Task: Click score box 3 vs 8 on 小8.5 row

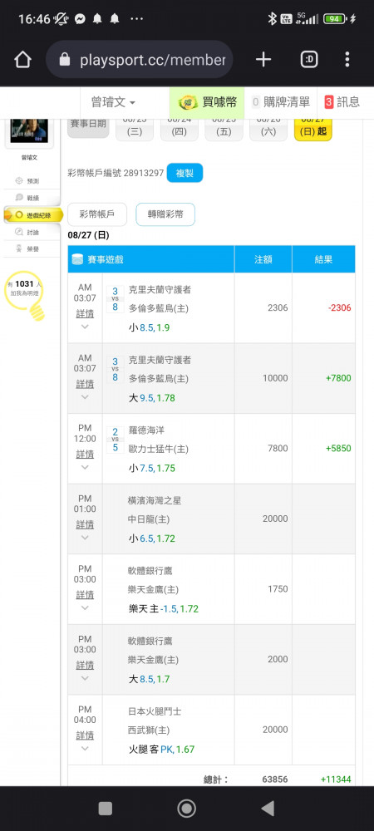Action: (115, 299)
